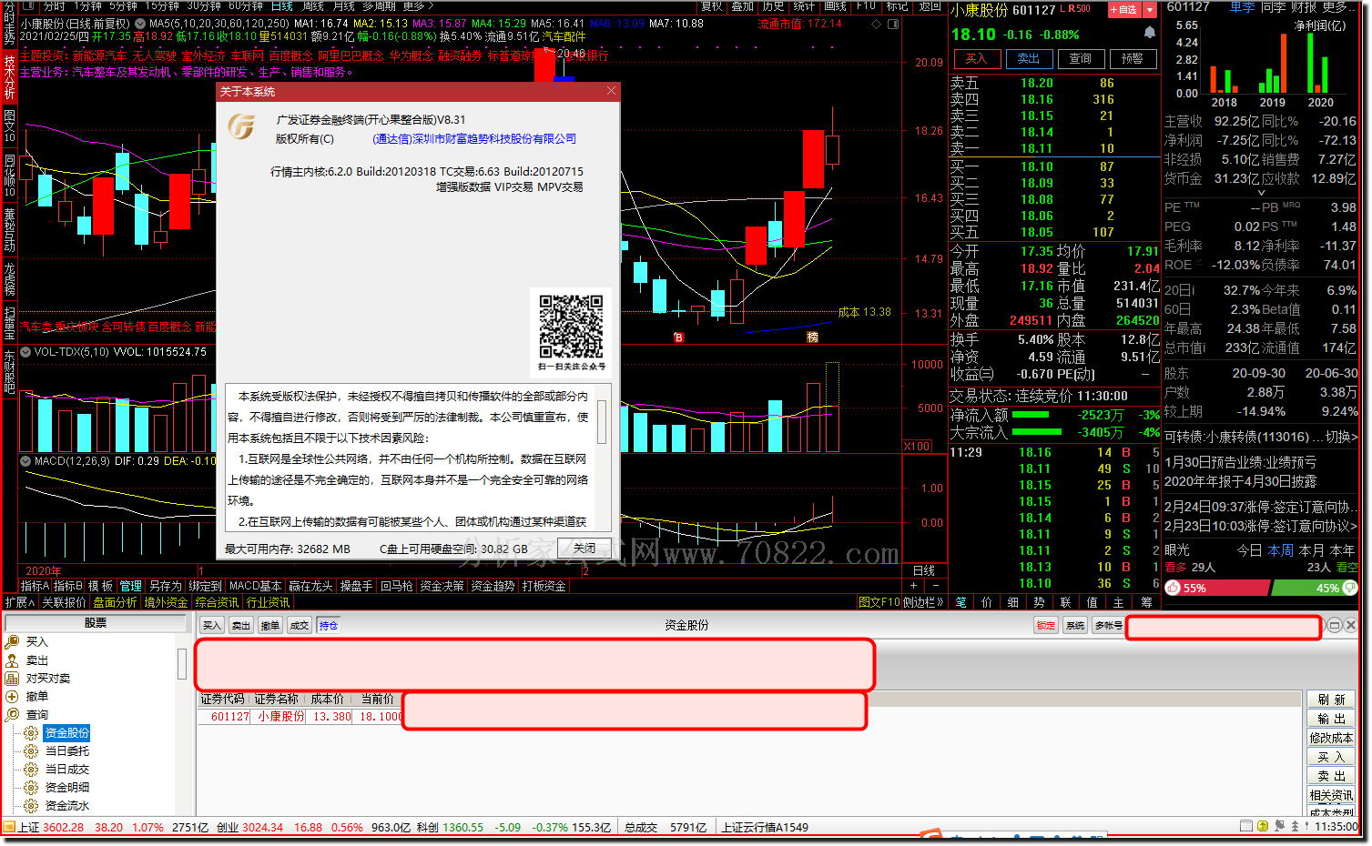Click the thumbs-down 45% bearish icon
This screenshot has width=1372, height=846.
1350,588
